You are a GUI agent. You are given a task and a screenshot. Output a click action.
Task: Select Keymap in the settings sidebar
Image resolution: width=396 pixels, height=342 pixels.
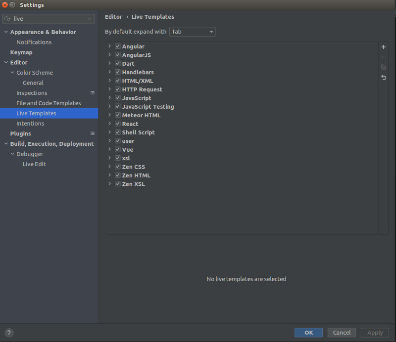tap(21, 52)
